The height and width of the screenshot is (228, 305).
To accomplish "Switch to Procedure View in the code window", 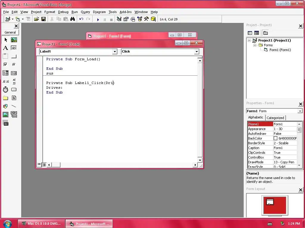I will 39,164.
